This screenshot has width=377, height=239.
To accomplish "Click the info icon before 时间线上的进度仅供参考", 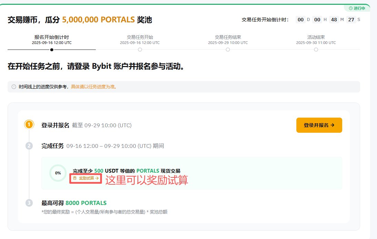I will [x=14, y=87].
